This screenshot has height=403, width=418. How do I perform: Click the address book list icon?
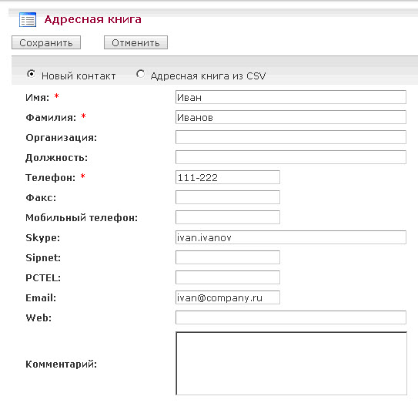click(28, 20)
